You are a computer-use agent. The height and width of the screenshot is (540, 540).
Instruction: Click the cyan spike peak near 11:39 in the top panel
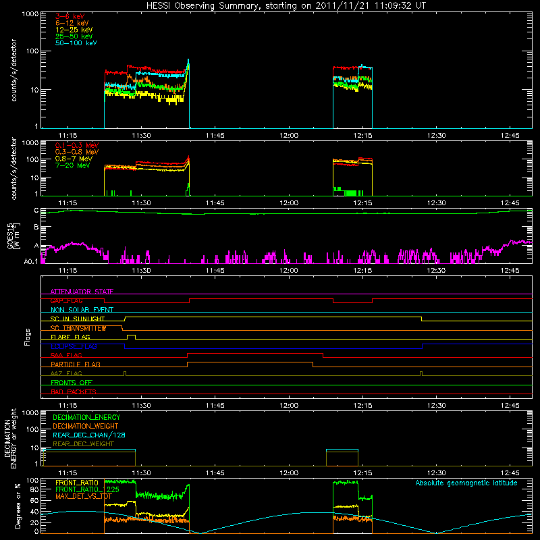(188, 61)
